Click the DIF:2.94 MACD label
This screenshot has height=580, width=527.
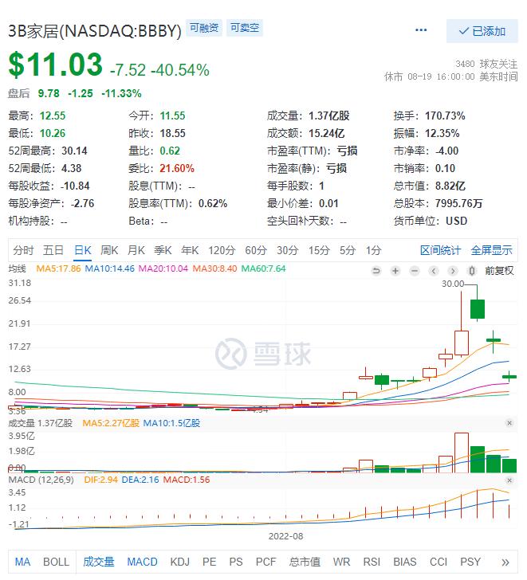[x=100, y=480]
